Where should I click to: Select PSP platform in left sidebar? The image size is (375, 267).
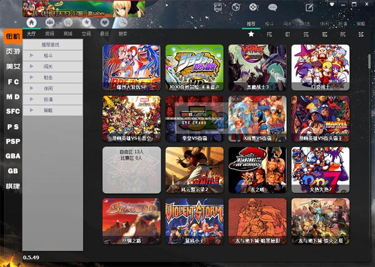[13, 141]
